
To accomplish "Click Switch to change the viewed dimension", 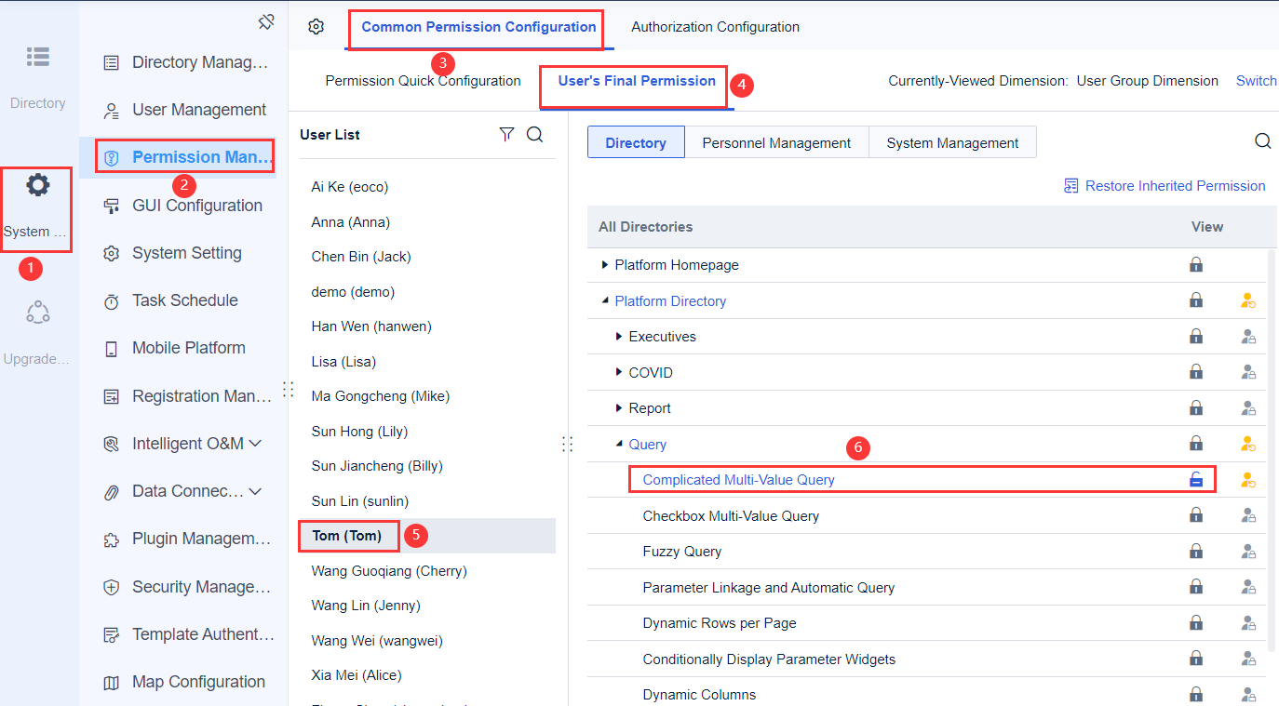I will coord(1256,81).
